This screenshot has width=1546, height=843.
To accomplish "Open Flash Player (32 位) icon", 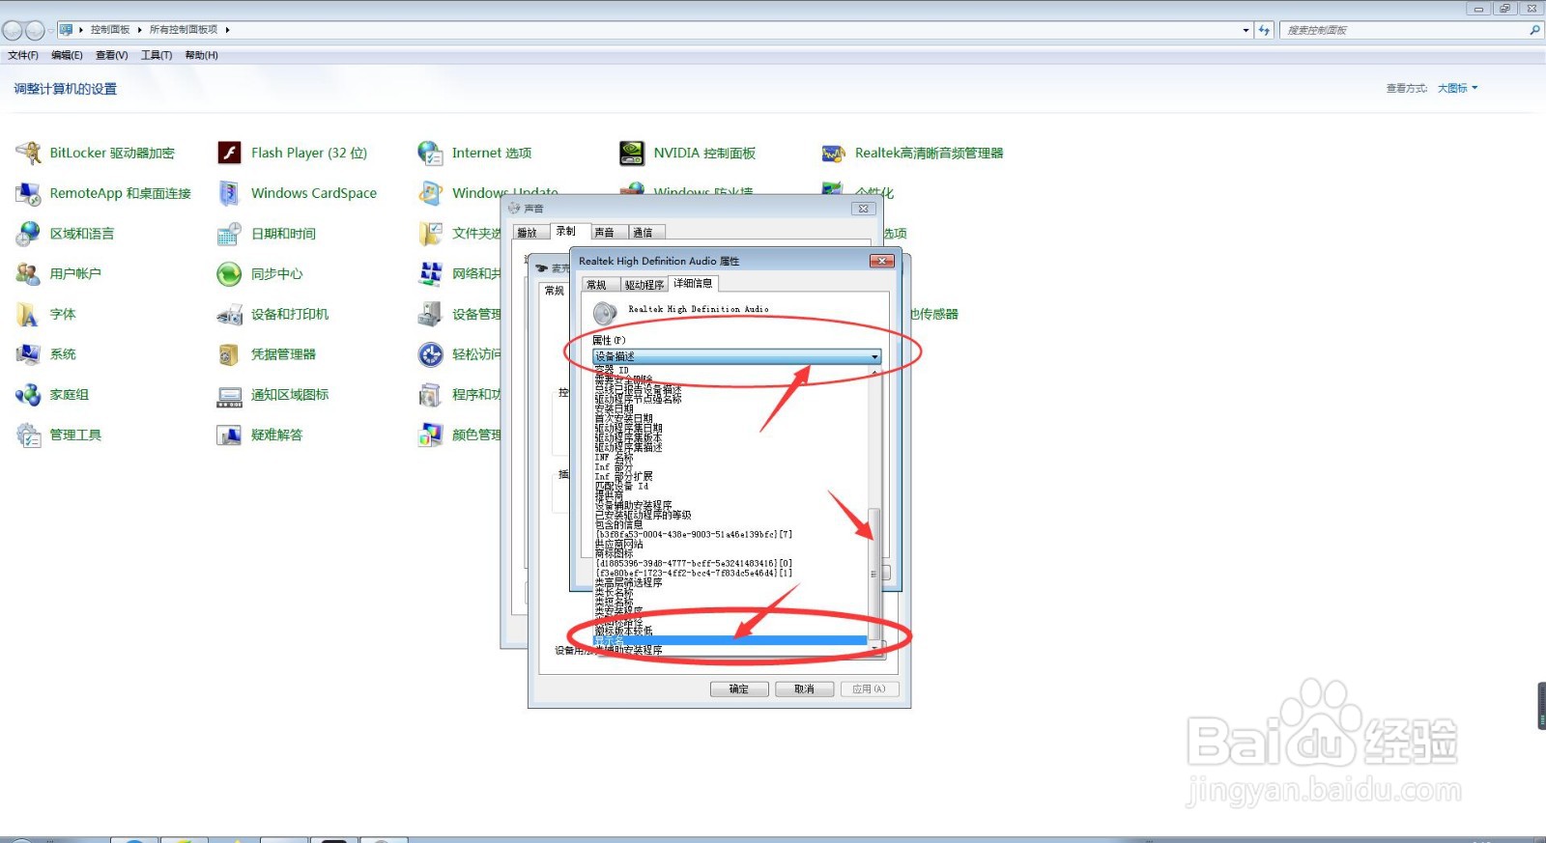I will pos(229,153).
